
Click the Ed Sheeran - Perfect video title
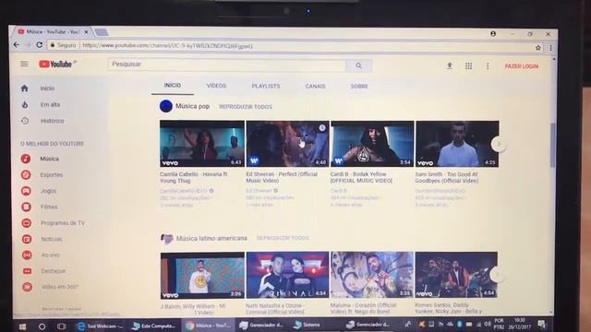282,177
